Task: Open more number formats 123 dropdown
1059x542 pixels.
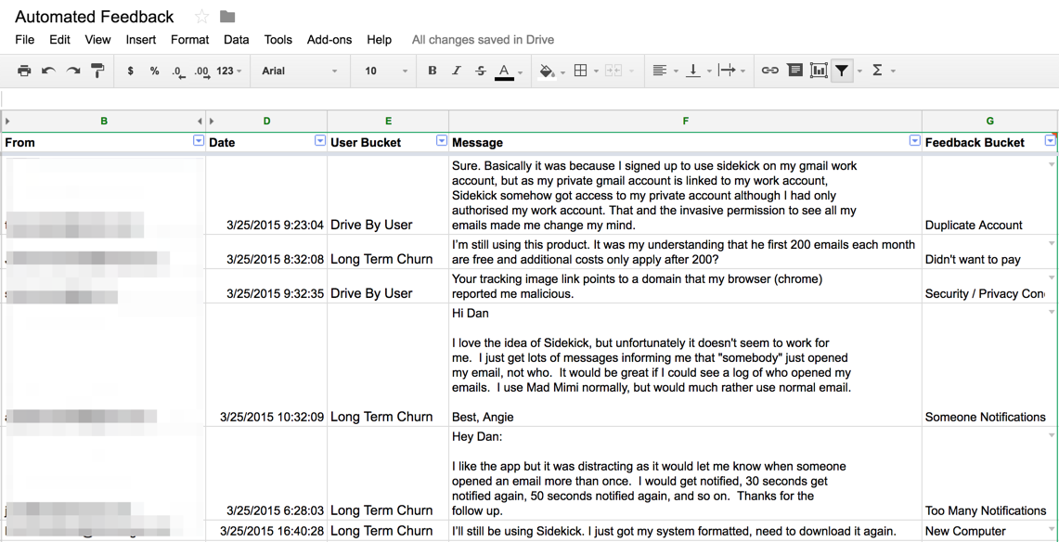Action: (229, 71)
